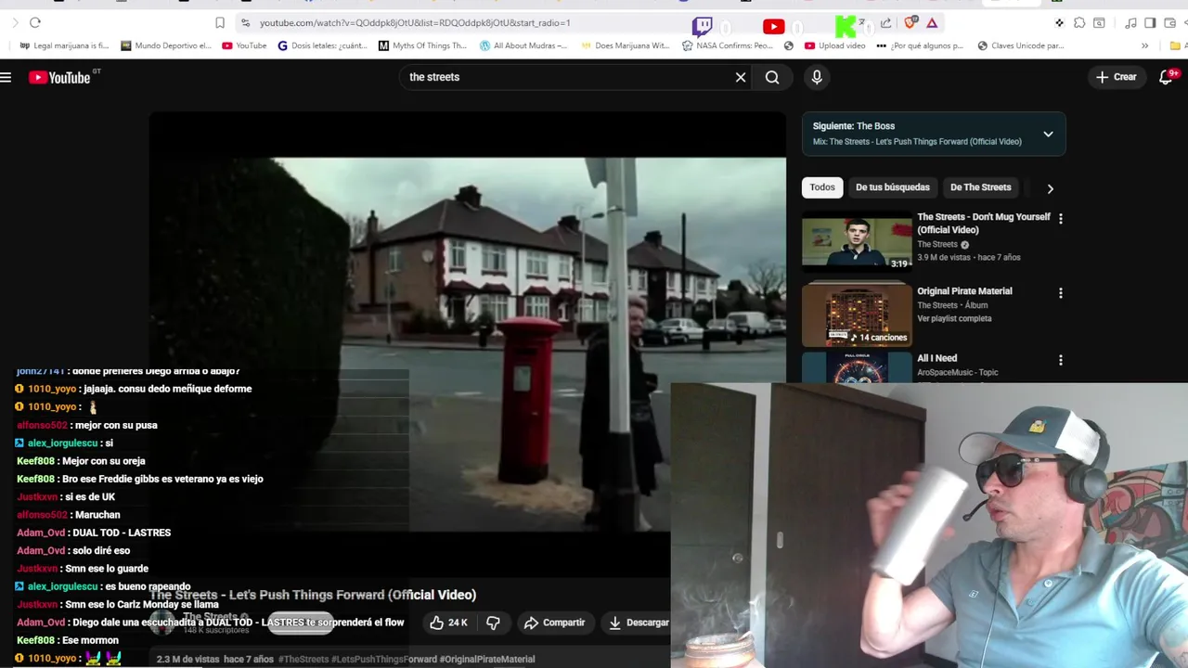Open the 'Does Marijuana Wit...' bookmark
Screen dimensions: 1188x668
pyautogui.click(x=624, y=45)
